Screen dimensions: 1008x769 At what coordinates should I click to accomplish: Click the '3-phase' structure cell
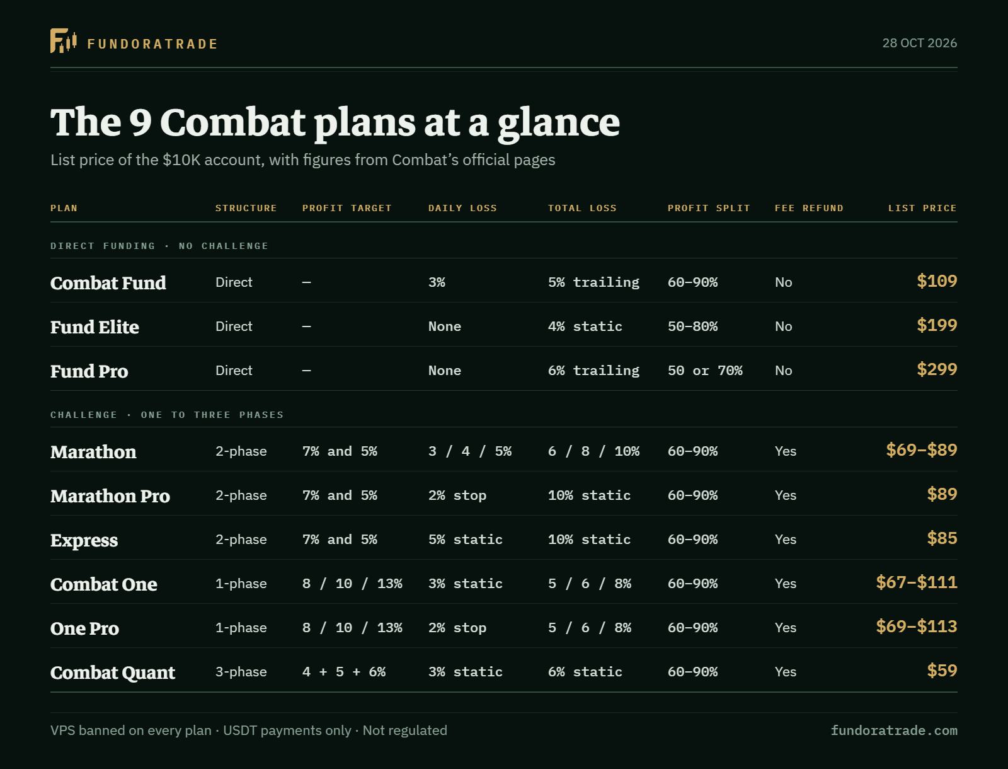tap(241, 672)
